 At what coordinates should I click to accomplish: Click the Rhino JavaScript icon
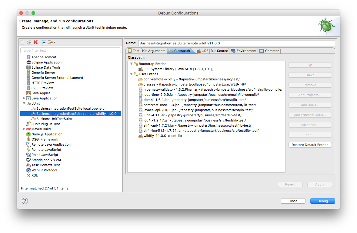click(x=28, y=155)
